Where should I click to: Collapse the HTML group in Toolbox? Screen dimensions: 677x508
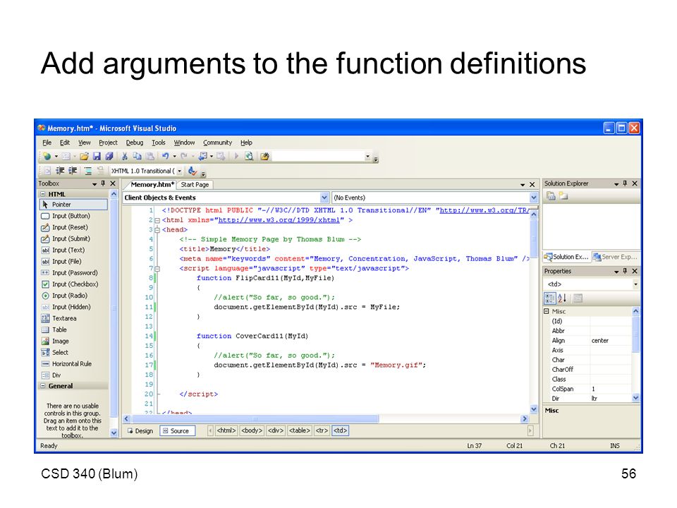pos(43,195)
